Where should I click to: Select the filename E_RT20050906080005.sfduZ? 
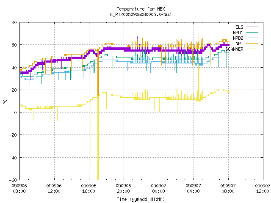141,14
